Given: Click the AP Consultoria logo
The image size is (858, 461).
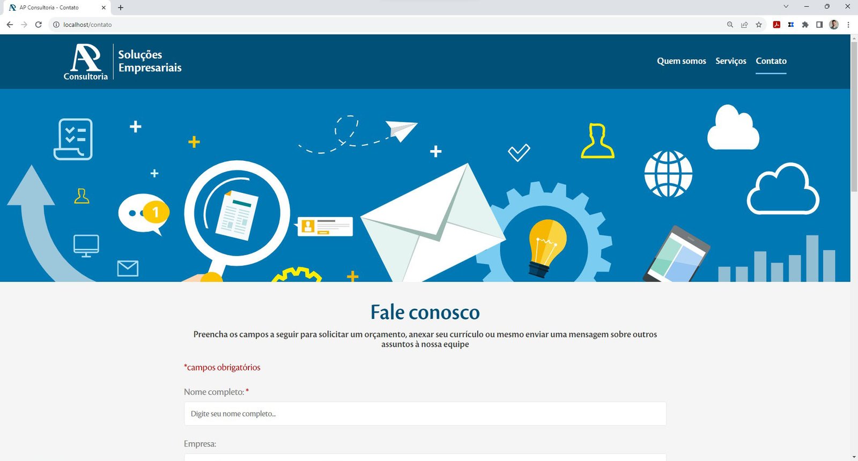Looking at the screenshot, I should [122, 62].
